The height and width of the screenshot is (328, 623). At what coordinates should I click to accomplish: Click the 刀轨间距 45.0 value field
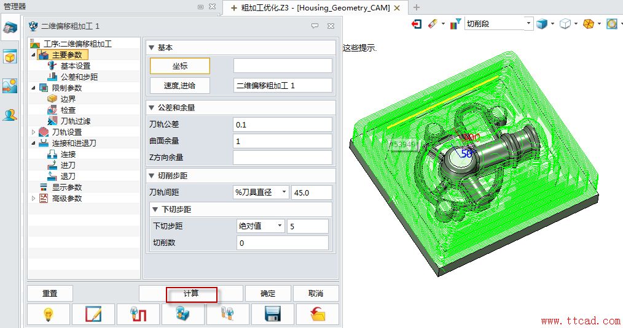pos(311,193)
